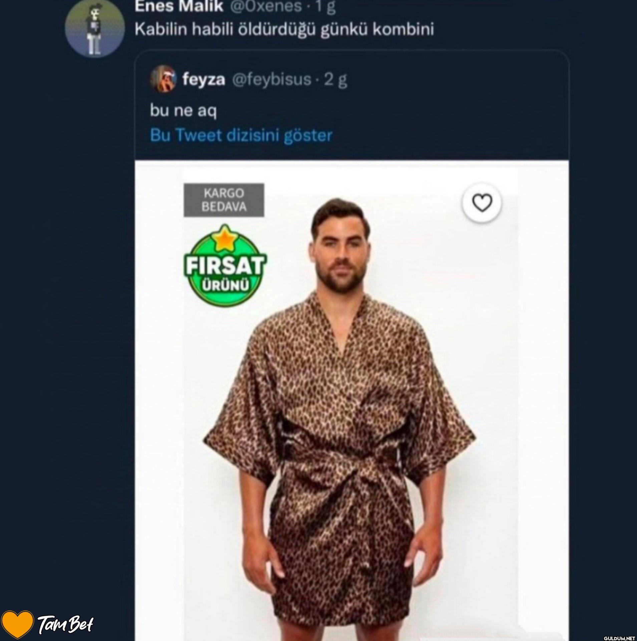This screenshot has width=637, height=641.
Task: Click the feyza display name
Action: pos(204,79)
